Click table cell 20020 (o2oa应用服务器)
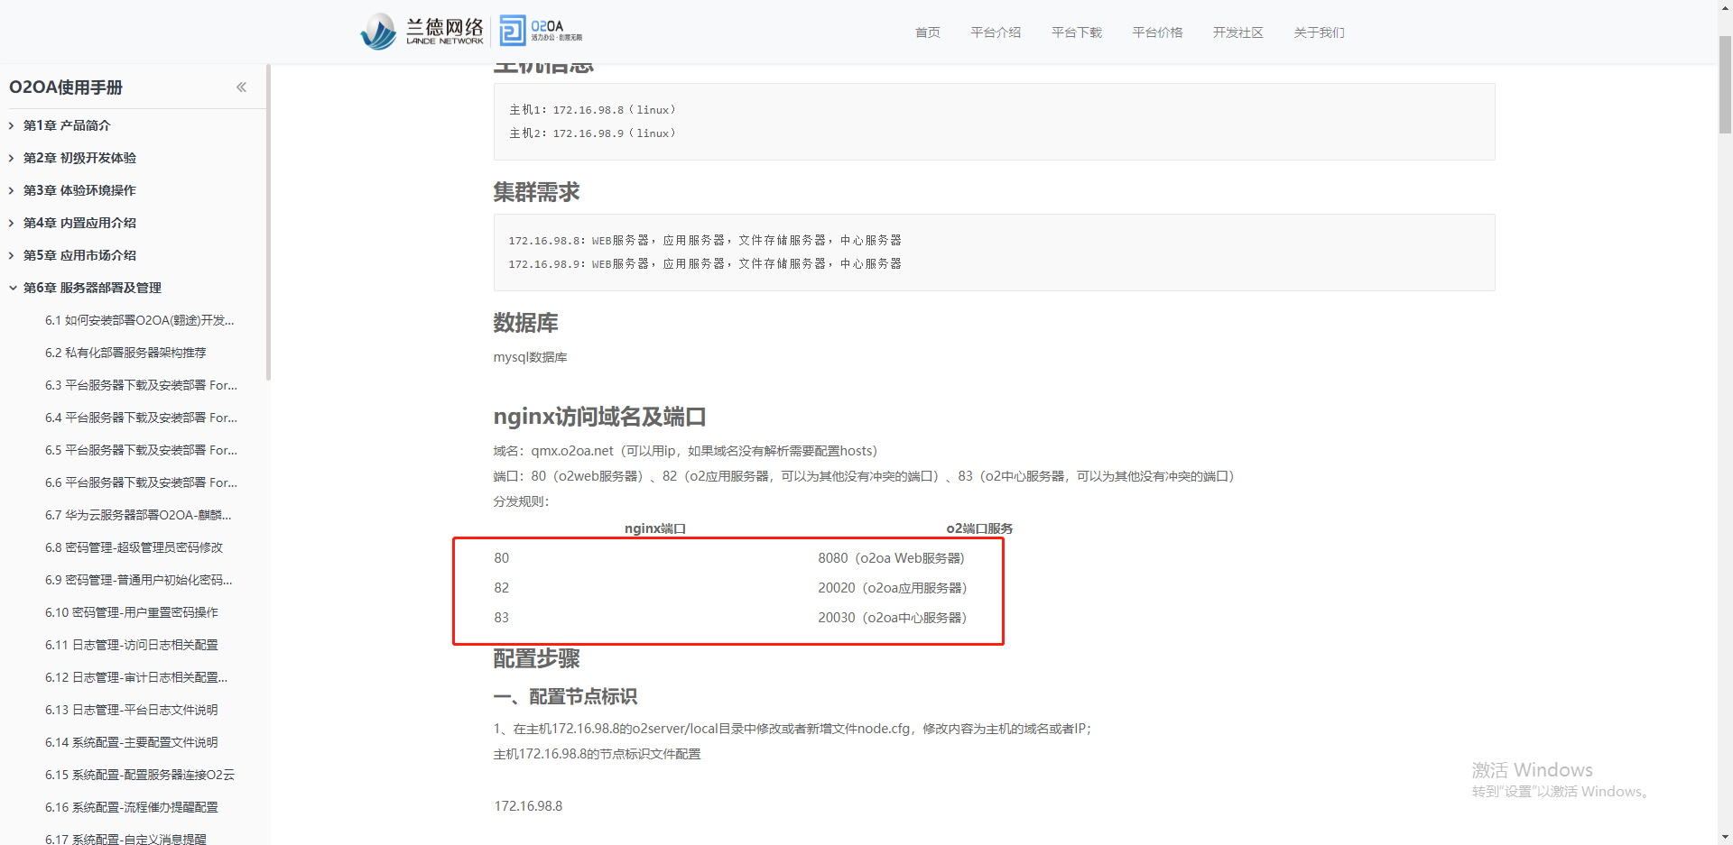The image size is (1733, 845). pyautogui.click(x=893, y=588)
